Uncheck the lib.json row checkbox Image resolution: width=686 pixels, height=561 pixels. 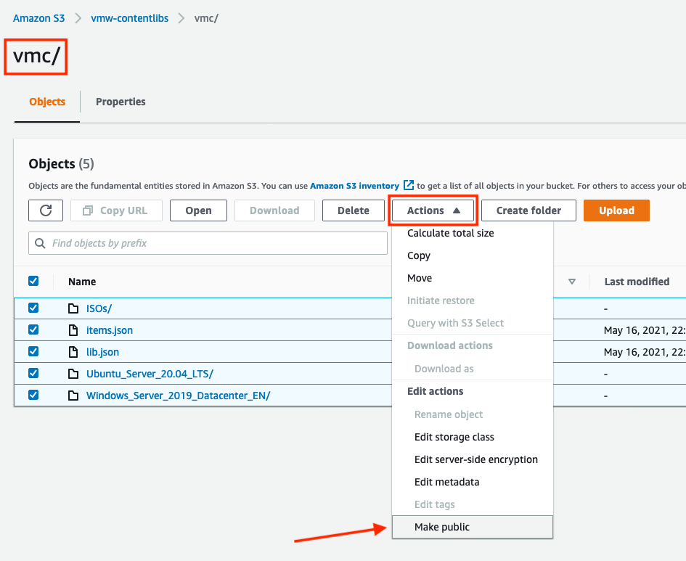pos(33,351)
